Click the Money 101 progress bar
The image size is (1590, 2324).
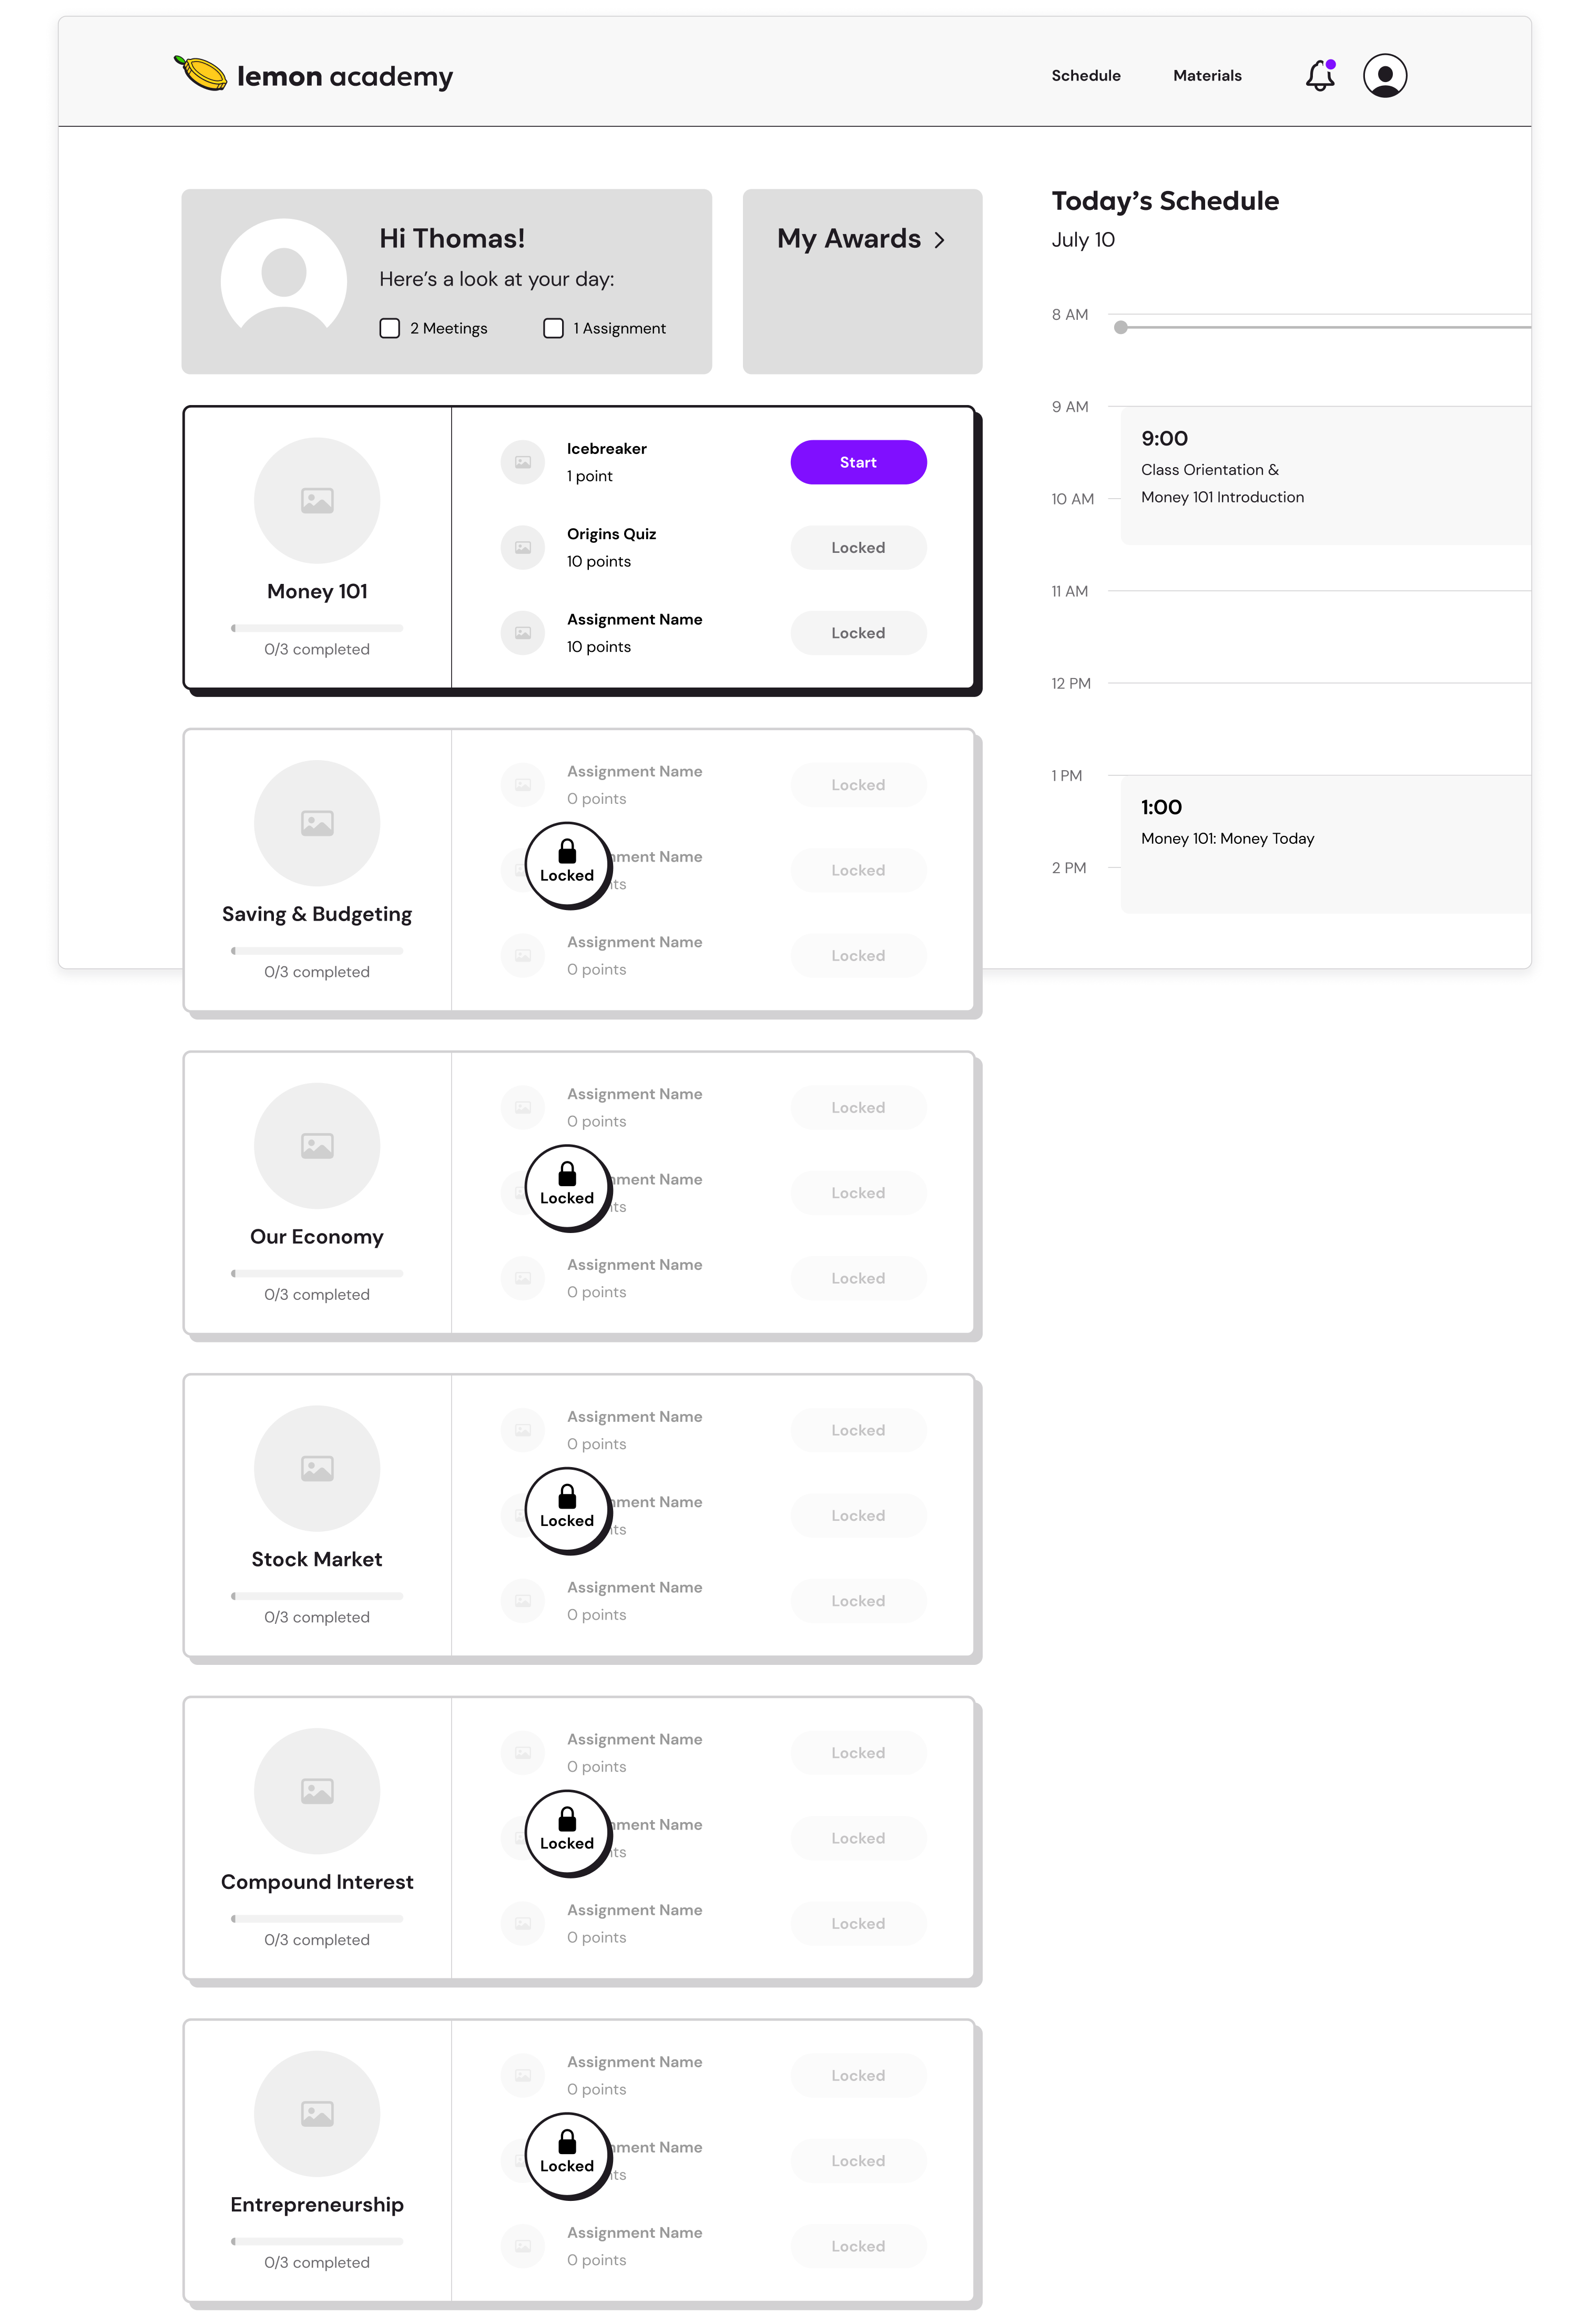tap(317, 628)
